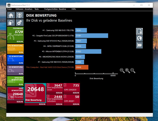Rerun IOPS 4KQD1 test
Screen dimensions: 158x121
click(76, 104)
